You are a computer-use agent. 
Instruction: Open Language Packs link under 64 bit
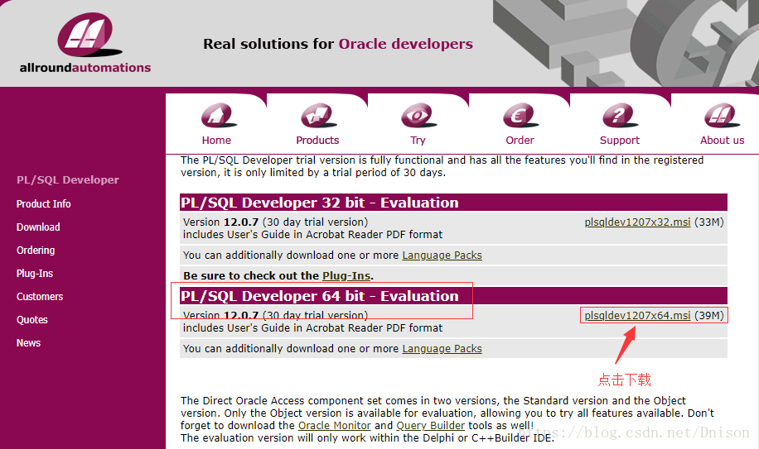tap(442, 349)
